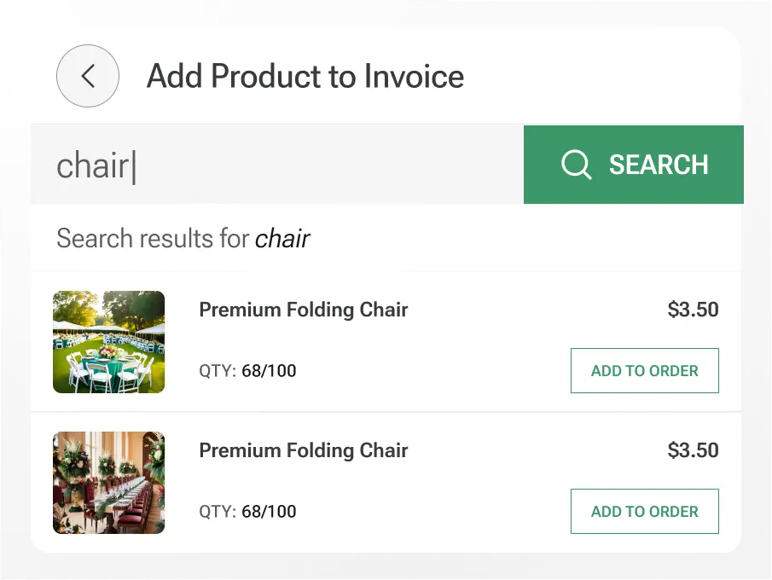
Task: Click the $3.50 price on the first result
Action: tap(693, 310)
